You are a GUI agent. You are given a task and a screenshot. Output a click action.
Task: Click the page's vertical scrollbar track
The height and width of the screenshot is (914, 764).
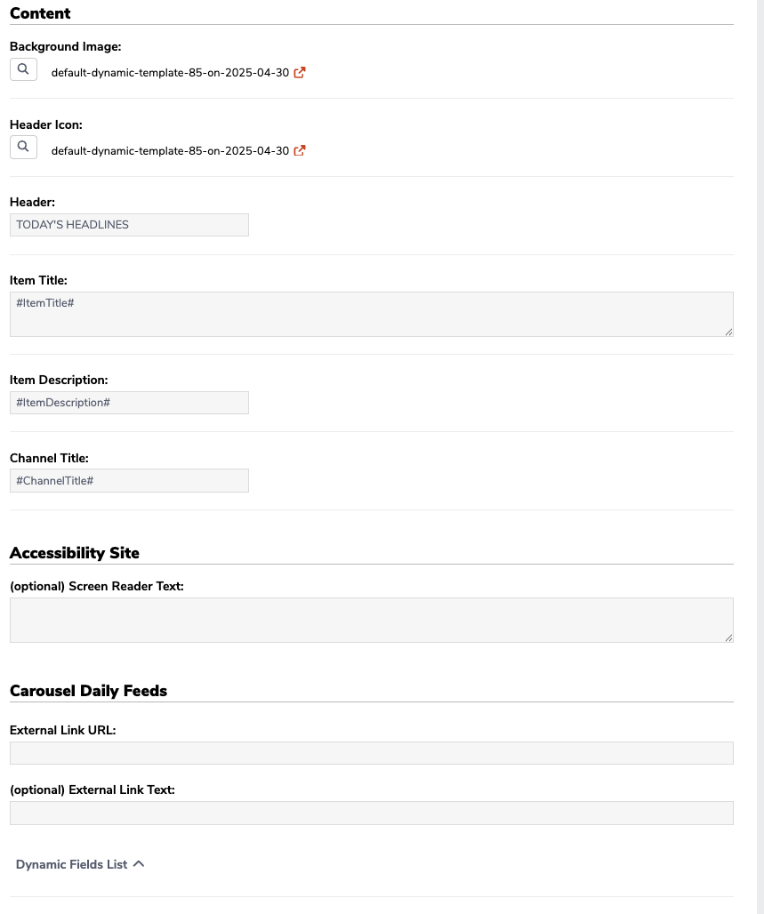point(760,457)
